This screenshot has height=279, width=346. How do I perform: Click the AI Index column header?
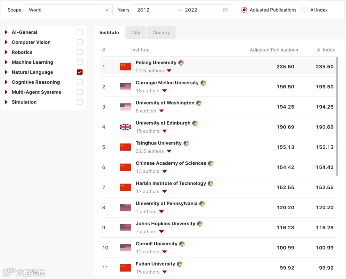326,50
